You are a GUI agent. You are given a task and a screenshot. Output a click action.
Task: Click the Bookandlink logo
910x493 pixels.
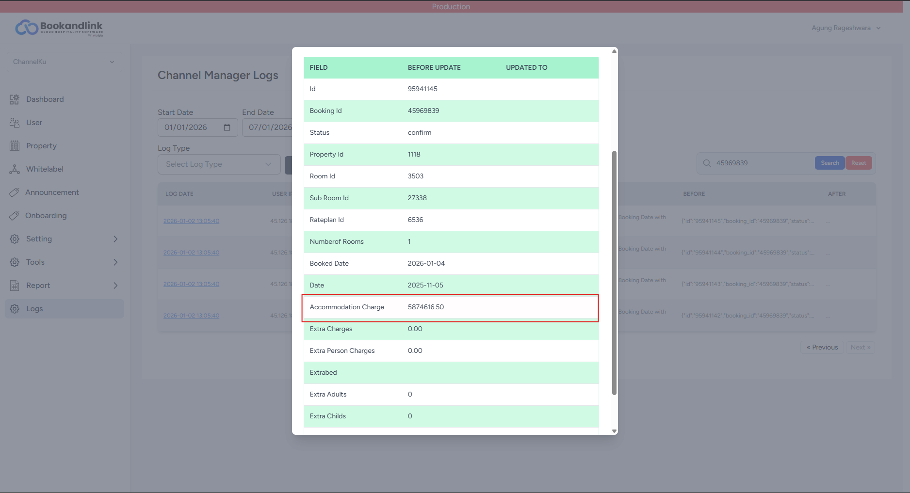pos(59,28)
